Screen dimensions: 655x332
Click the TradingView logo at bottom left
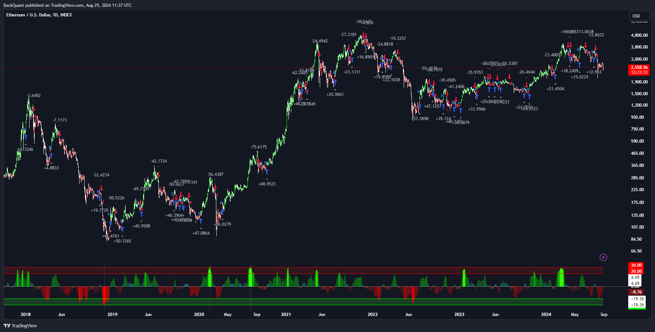(x=20, y=326)
